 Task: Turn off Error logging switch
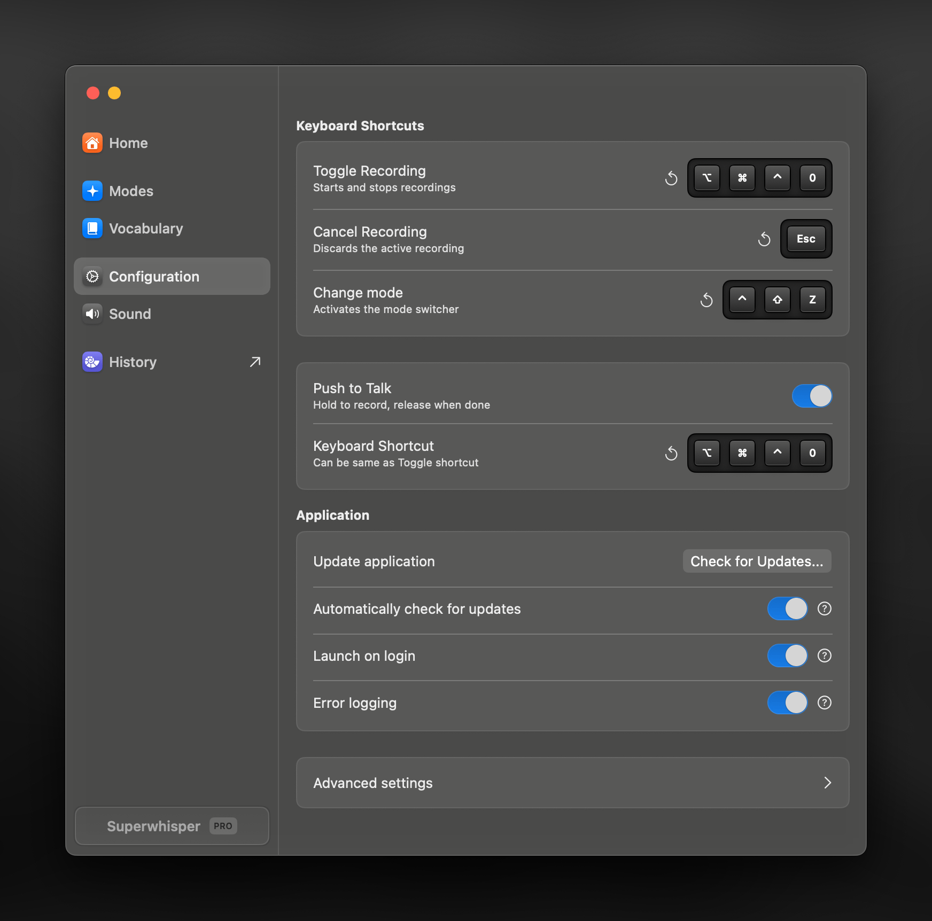(x=787, y=703)
